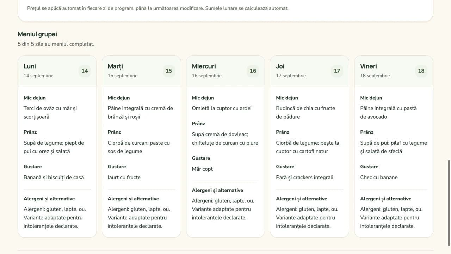The height and width of the screenshot is (254, 451).
Task: Click "Pâine integrală cu cremă de brânză" breakfast
Action: point(141,113)
